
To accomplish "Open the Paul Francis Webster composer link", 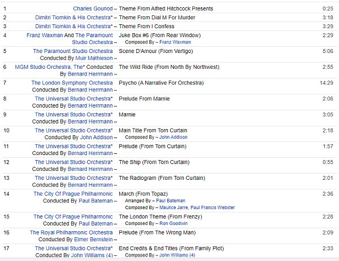I will tap(212, 207).
